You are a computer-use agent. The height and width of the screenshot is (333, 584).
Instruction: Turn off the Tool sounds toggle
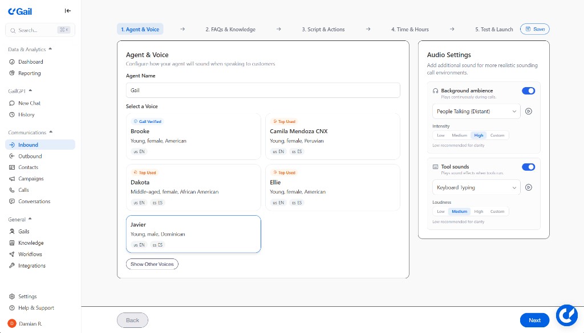coord(528,167)
